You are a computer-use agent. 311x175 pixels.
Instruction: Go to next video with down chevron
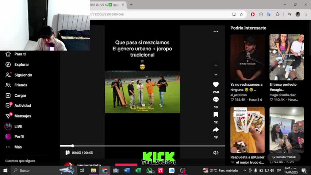[216, 74]
